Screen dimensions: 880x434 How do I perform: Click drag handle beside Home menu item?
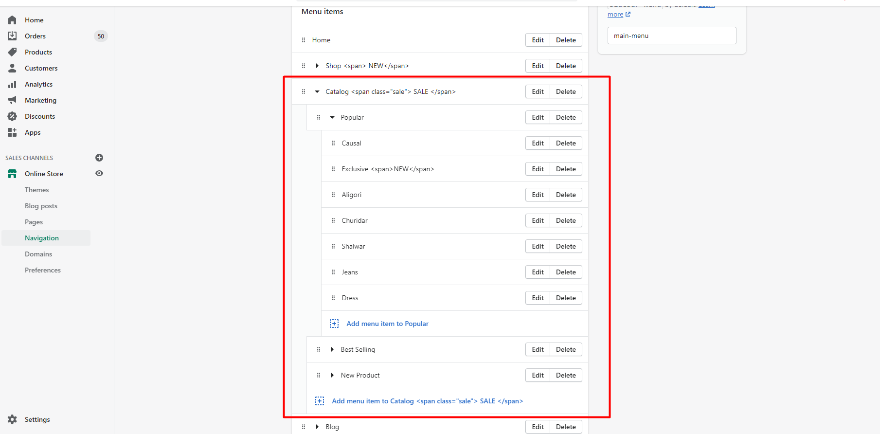(304, 40)
